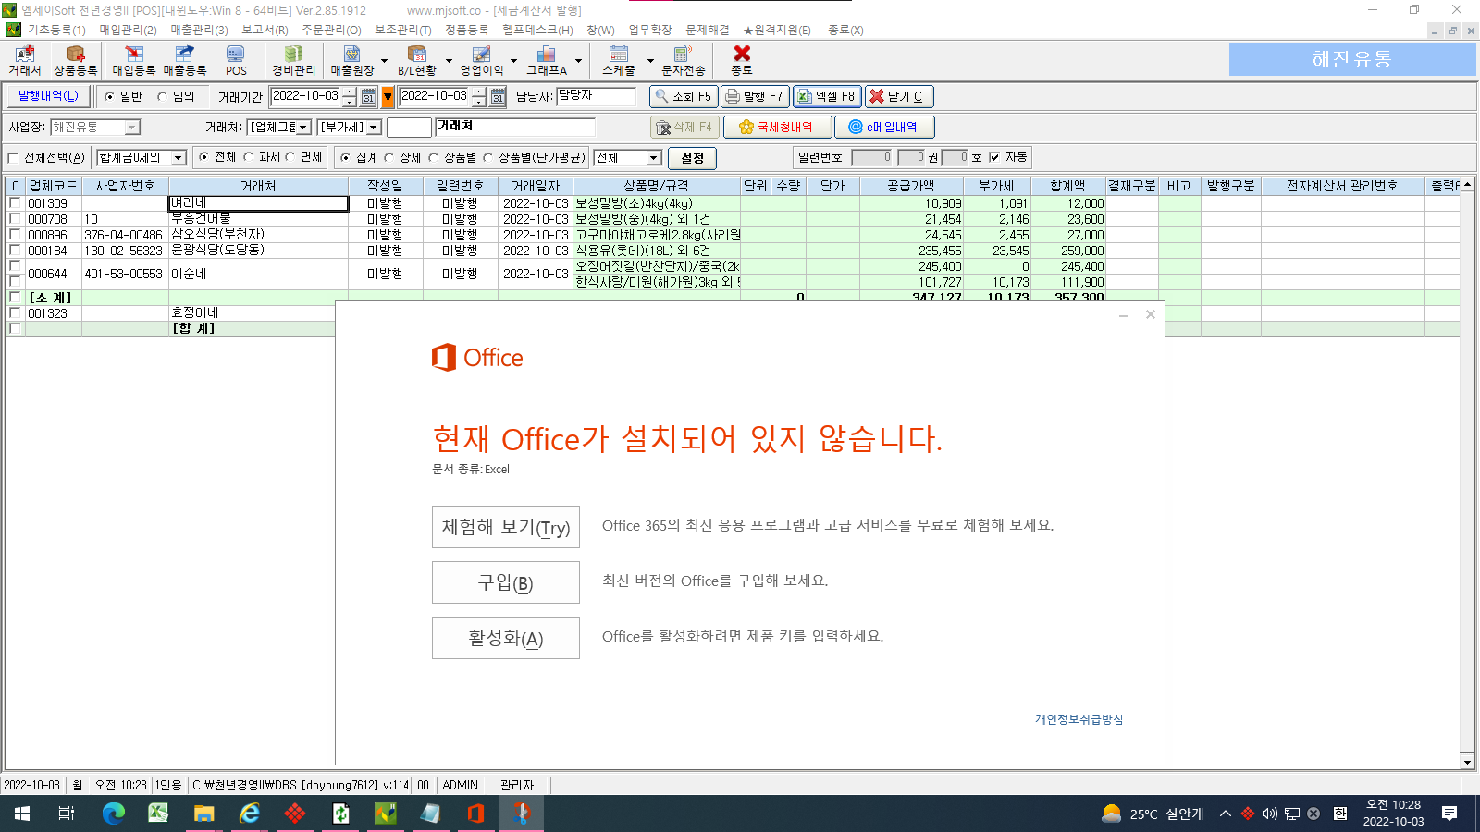1480x832 pixels.
Task: Select the 면세 radio option
Action: 290,157
